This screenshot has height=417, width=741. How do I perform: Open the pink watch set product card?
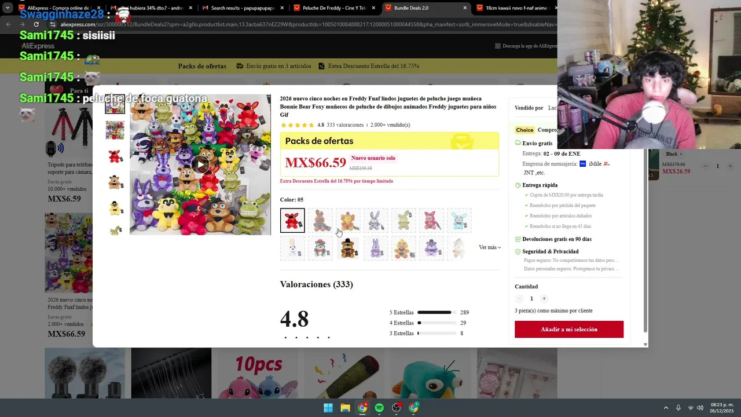coord(517,374)
